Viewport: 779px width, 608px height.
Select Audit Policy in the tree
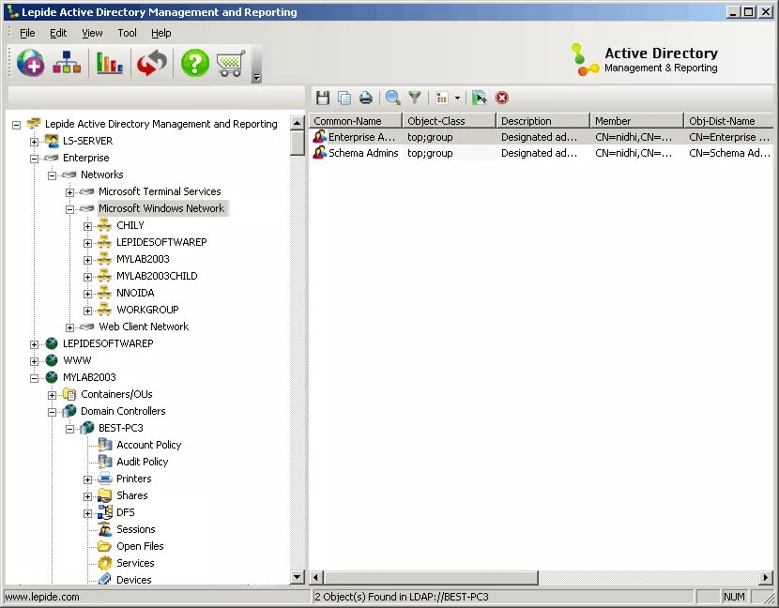[x=142, y=462]
